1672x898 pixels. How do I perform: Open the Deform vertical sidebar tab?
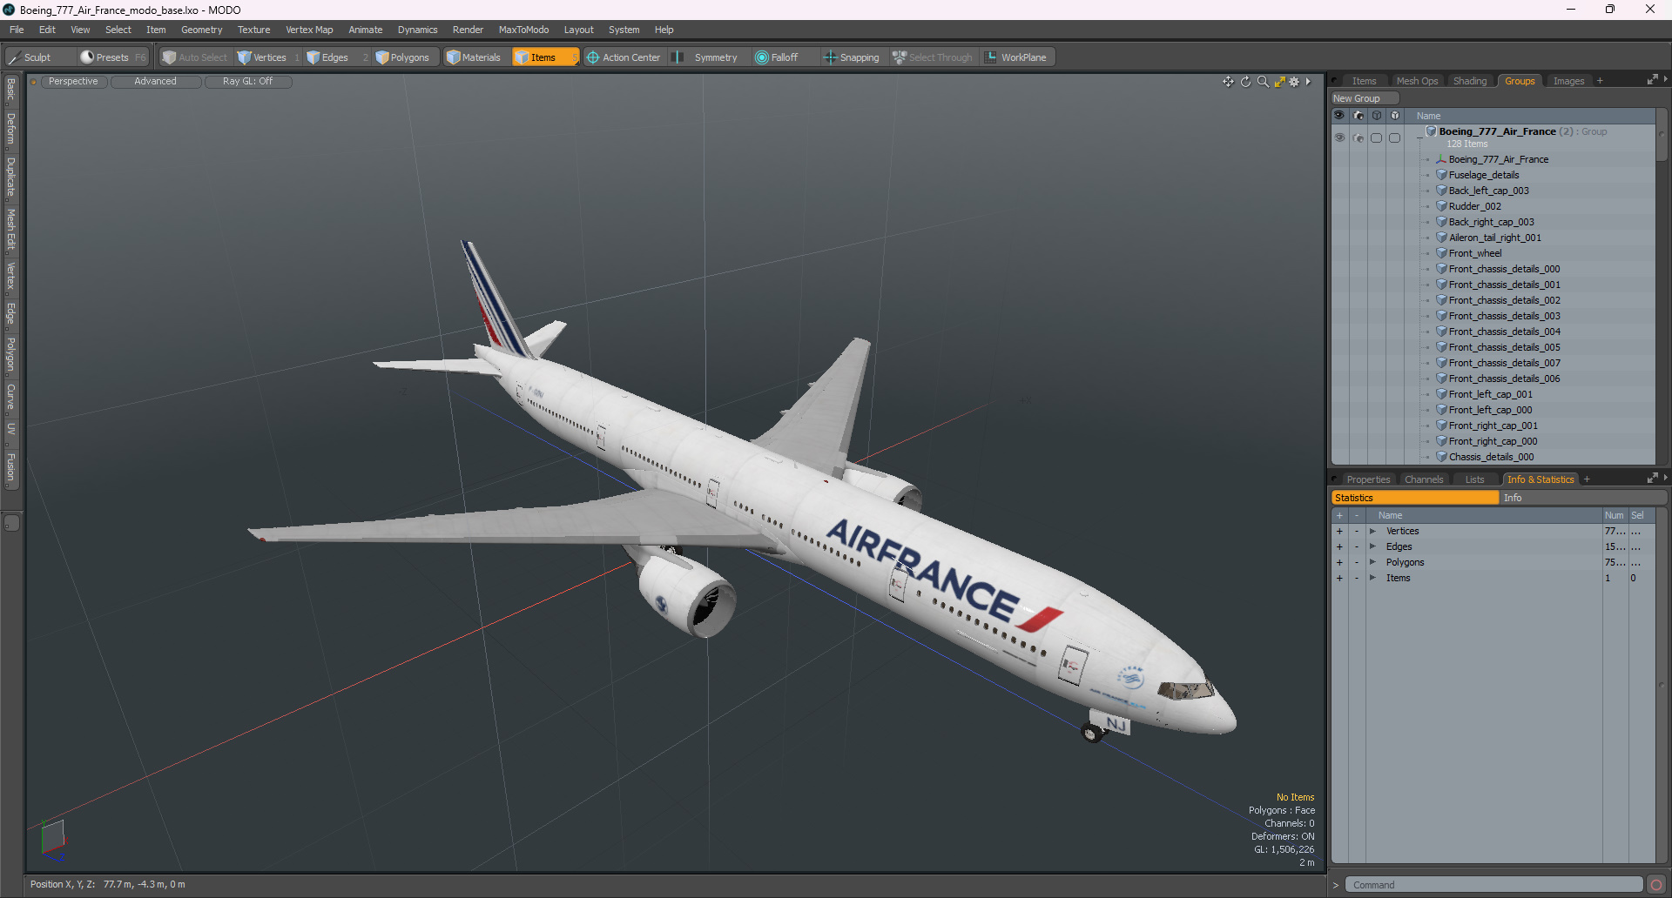pos(11,129)
